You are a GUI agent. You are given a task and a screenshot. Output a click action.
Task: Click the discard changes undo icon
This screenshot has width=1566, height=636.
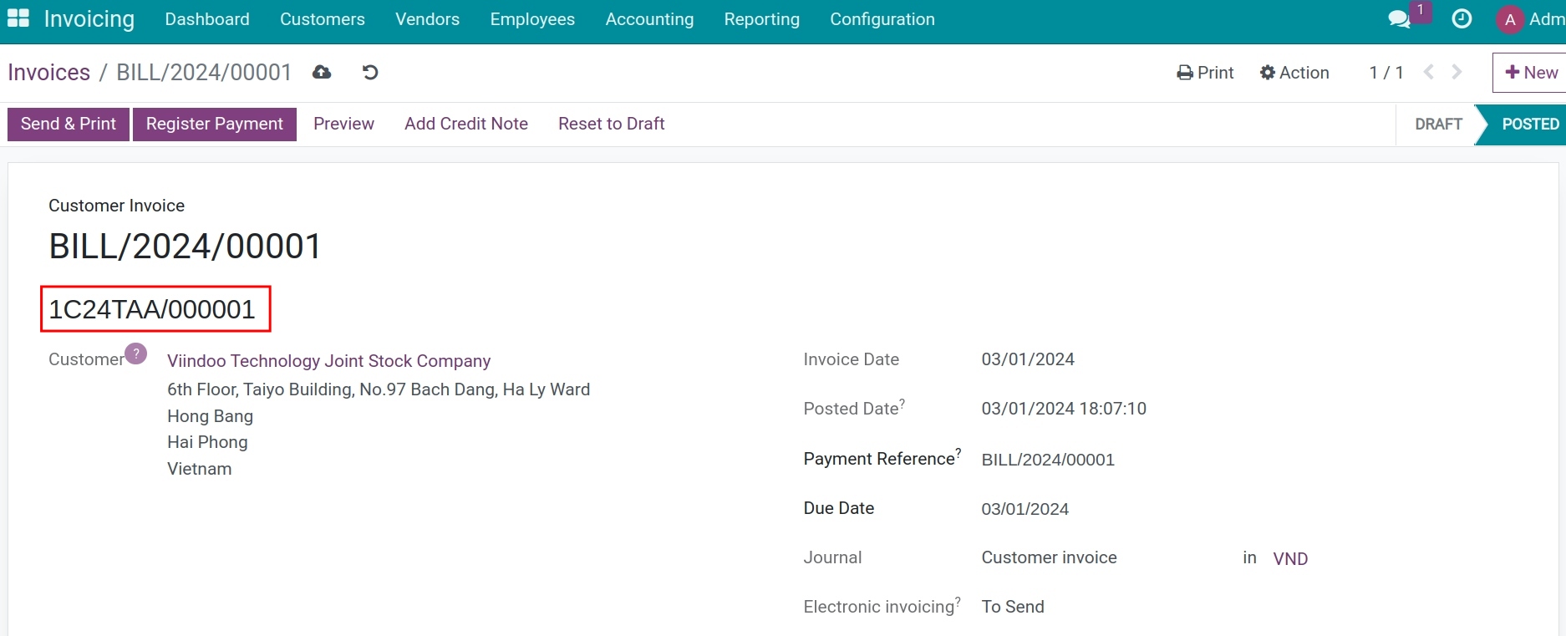tap(370, 73)
